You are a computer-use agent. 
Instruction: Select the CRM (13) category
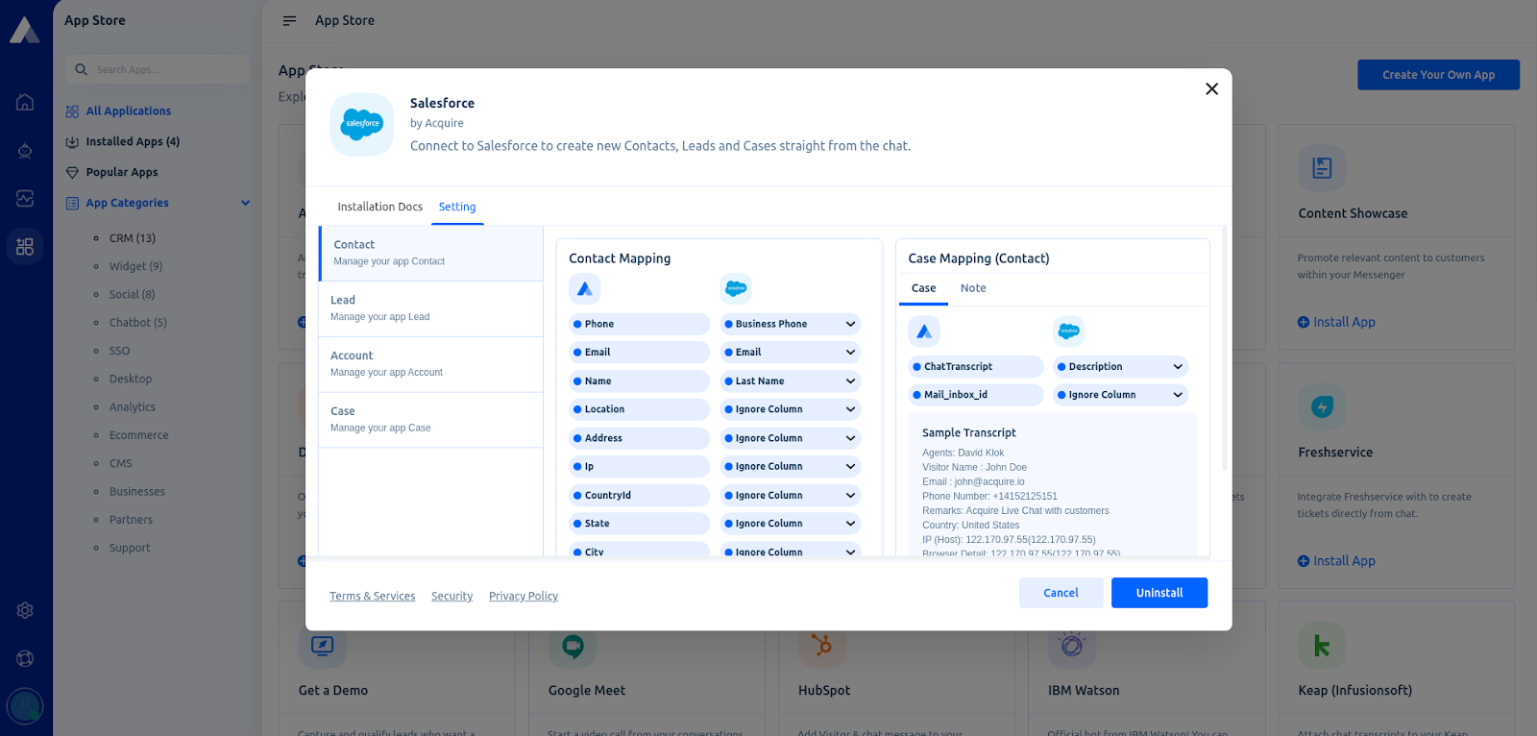(133, 238)
